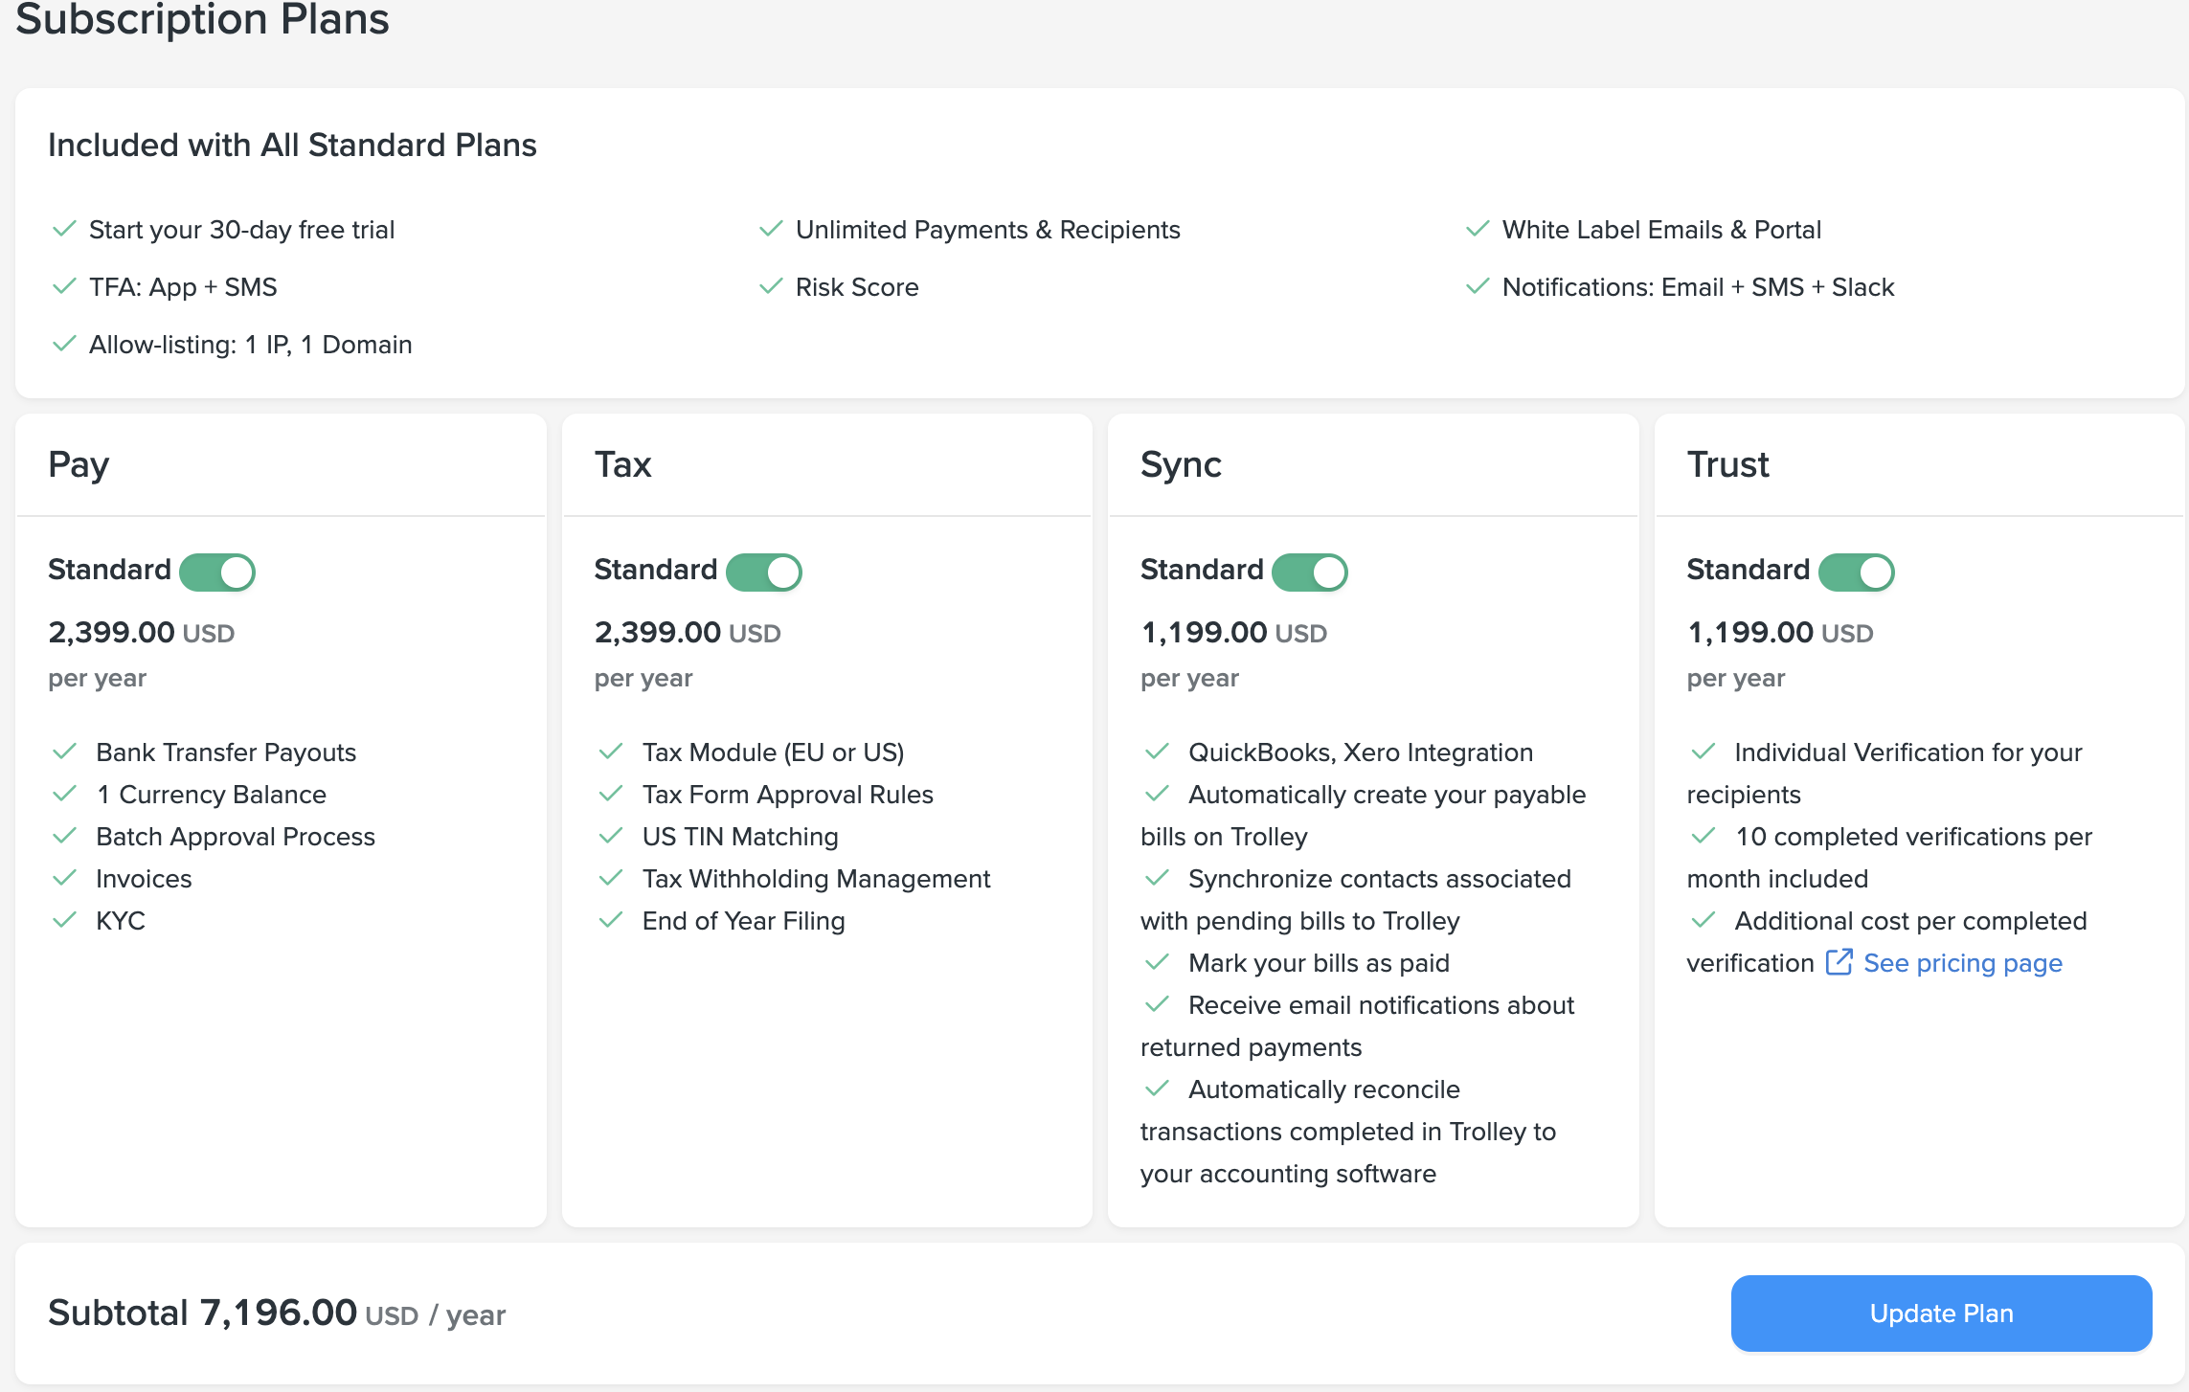Click 'Receive email notifications about returned payments' text
Image resolution: width=2189 pixels, height=1392 pixels.
1357,1026
